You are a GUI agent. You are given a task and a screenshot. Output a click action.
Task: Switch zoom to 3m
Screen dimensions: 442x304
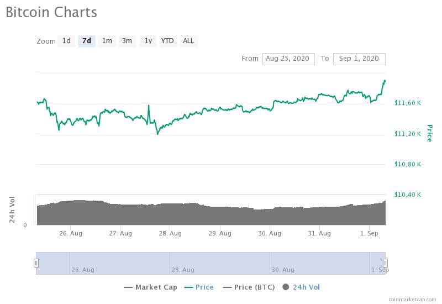tap(127, 41)
